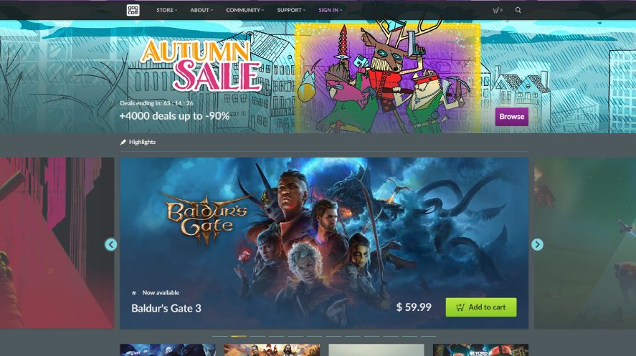The width and height of the screenshot is (636, 356).
Task: Expand the ABOUT dropdown menu
Action: click(201, 10)
